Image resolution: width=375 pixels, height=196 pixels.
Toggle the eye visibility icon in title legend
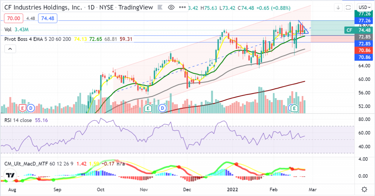coord(171,7)
